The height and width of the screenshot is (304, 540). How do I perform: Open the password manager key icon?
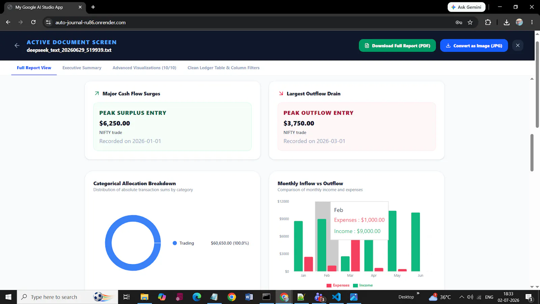tap(459, 22)
